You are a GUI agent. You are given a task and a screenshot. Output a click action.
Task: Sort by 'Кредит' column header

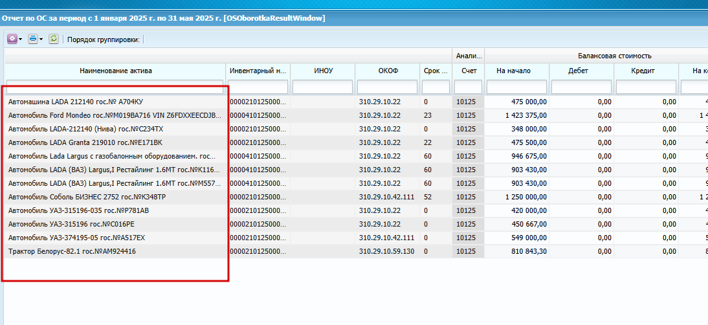pos(646,71)
